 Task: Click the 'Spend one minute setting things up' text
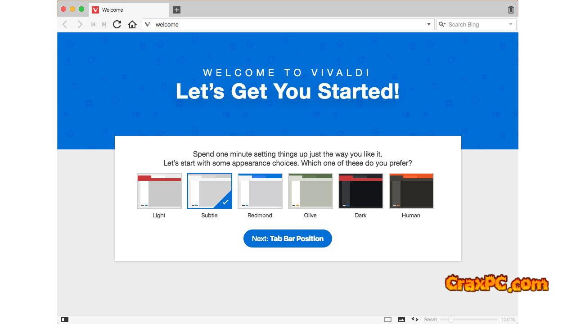288,154
